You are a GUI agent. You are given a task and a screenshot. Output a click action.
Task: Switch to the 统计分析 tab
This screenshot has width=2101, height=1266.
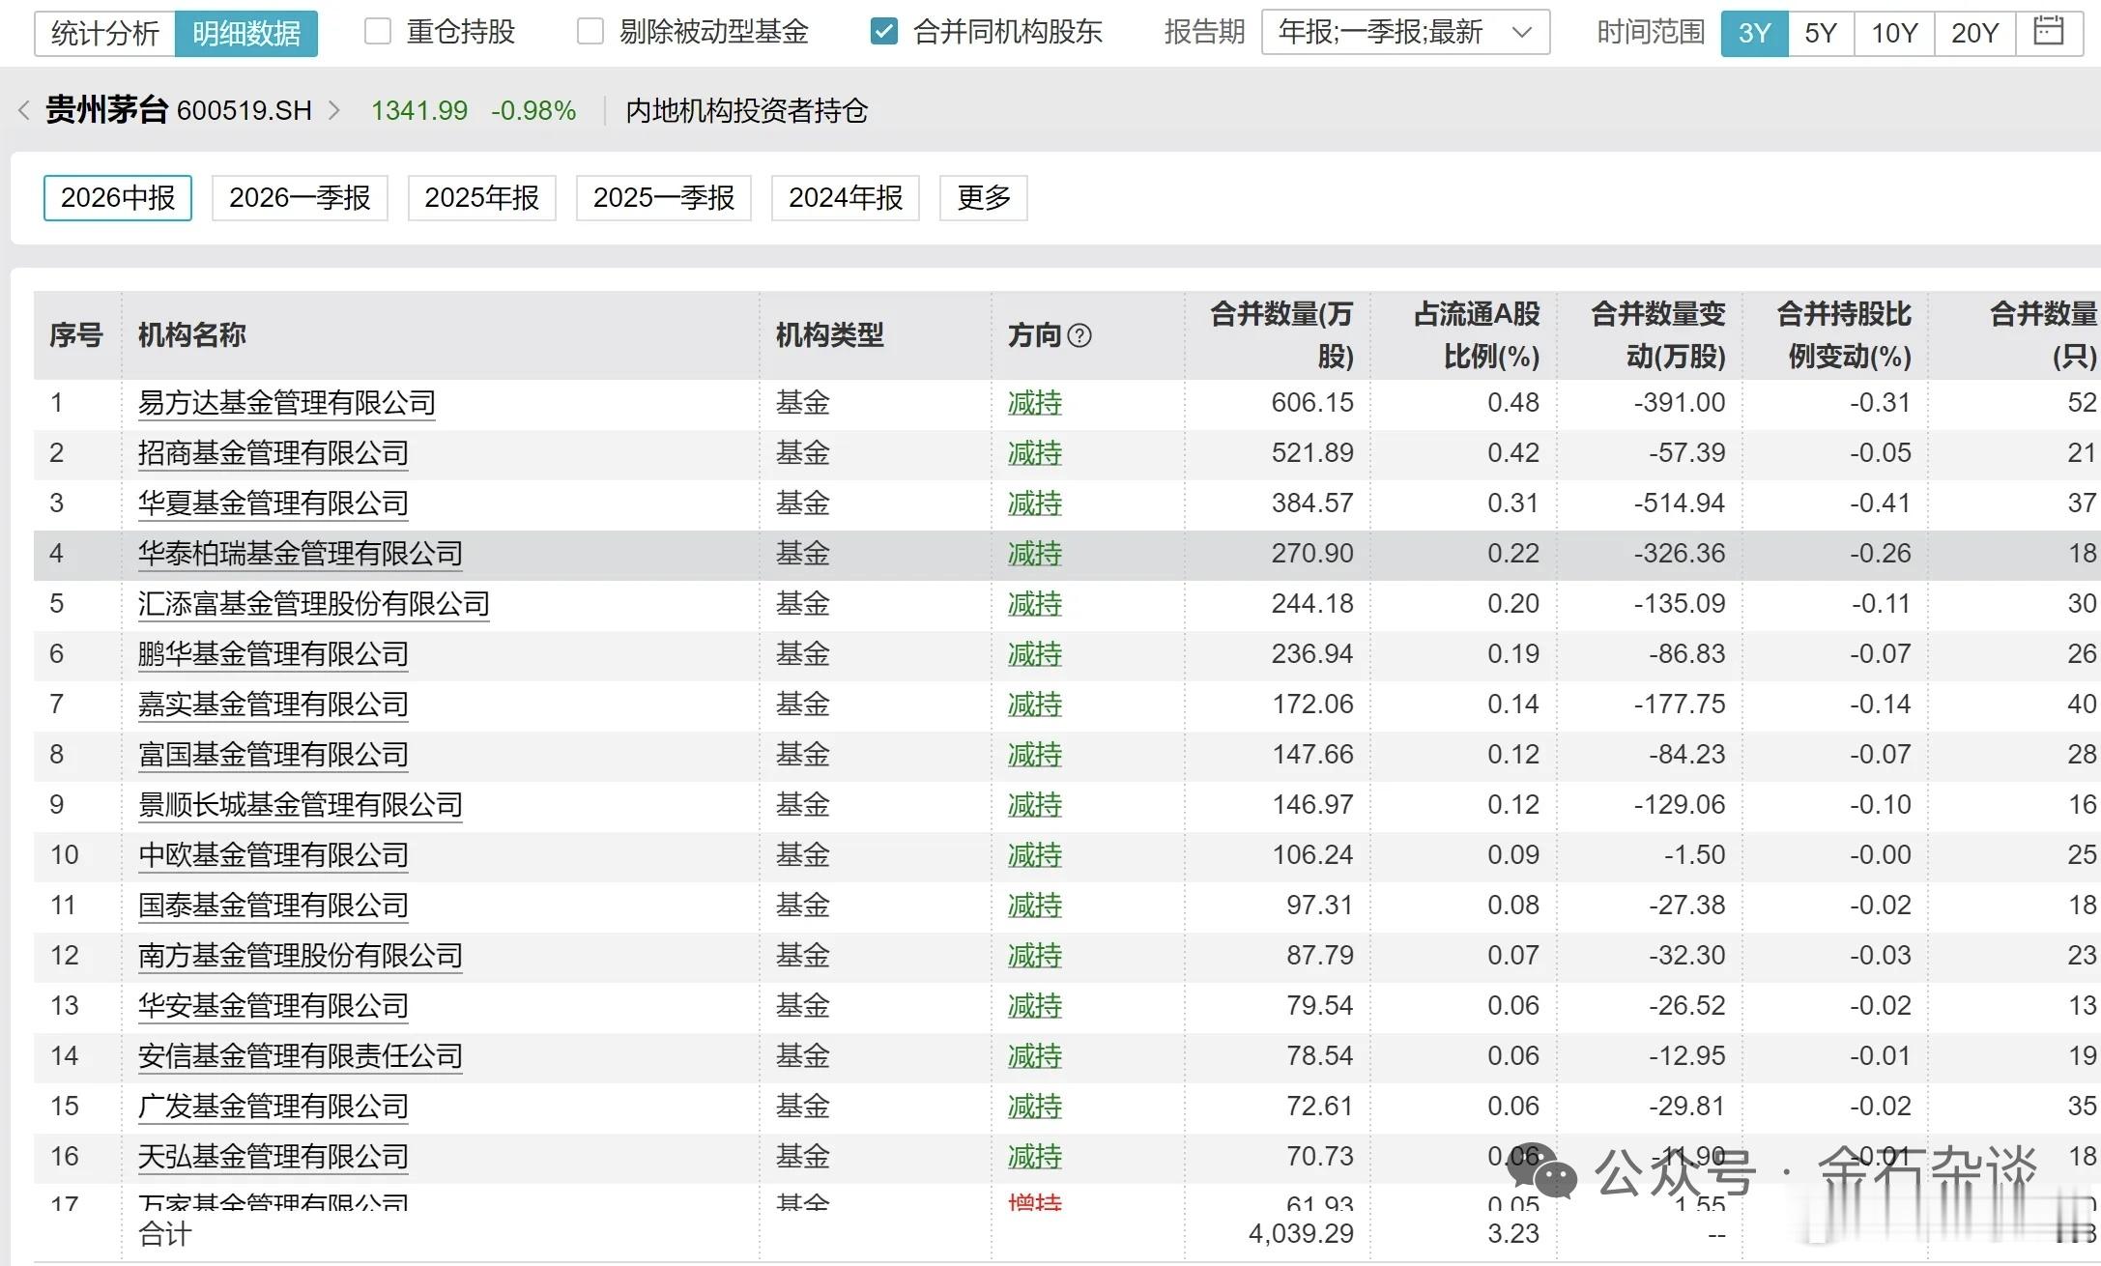104,34
